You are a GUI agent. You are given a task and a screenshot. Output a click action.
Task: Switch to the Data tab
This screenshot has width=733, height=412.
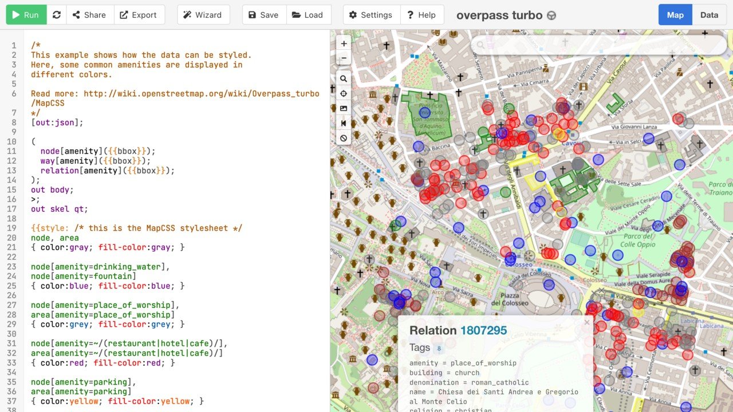coord(710,15)
